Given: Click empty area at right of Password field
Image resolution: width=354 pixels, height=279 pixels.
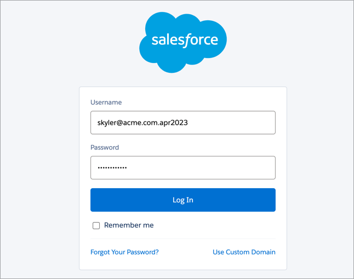Looking at the screenshot, I should tap(201, 167).
